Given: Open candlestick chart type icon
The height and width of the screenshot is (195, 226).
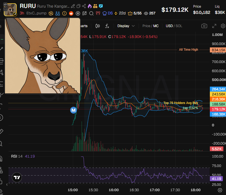Looking at the screenshot, I should (97, 26).
